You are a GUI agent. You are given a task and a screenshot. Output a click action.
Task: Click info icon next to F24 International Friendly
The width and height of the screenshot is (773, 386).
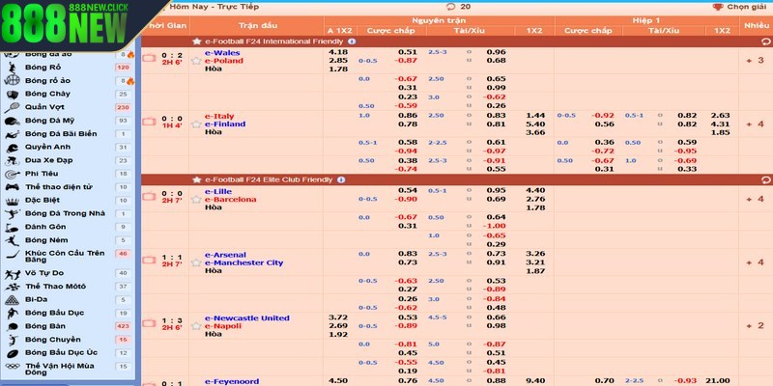click(x=352, y=41)
